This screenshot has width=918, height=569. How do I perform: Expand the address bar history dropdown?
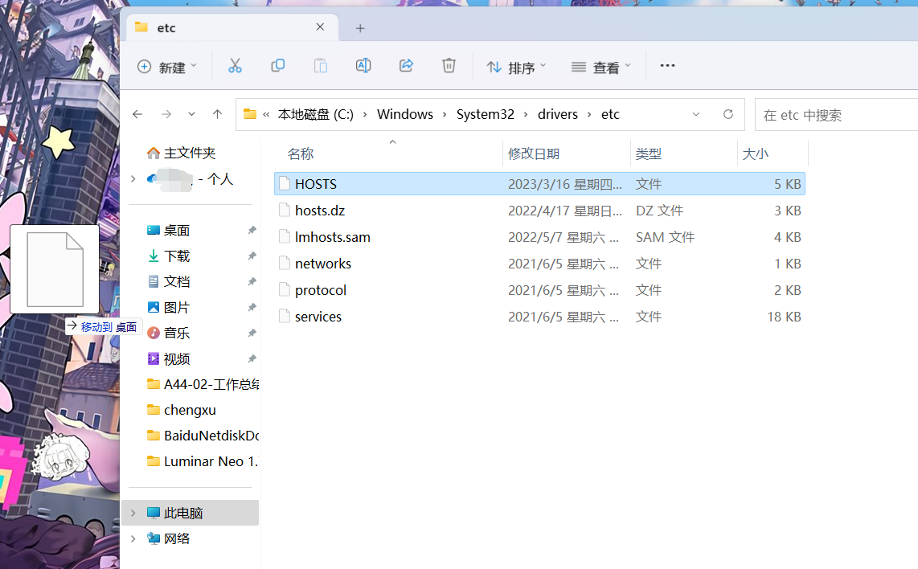pyautogui.click(x=696, y=114)
